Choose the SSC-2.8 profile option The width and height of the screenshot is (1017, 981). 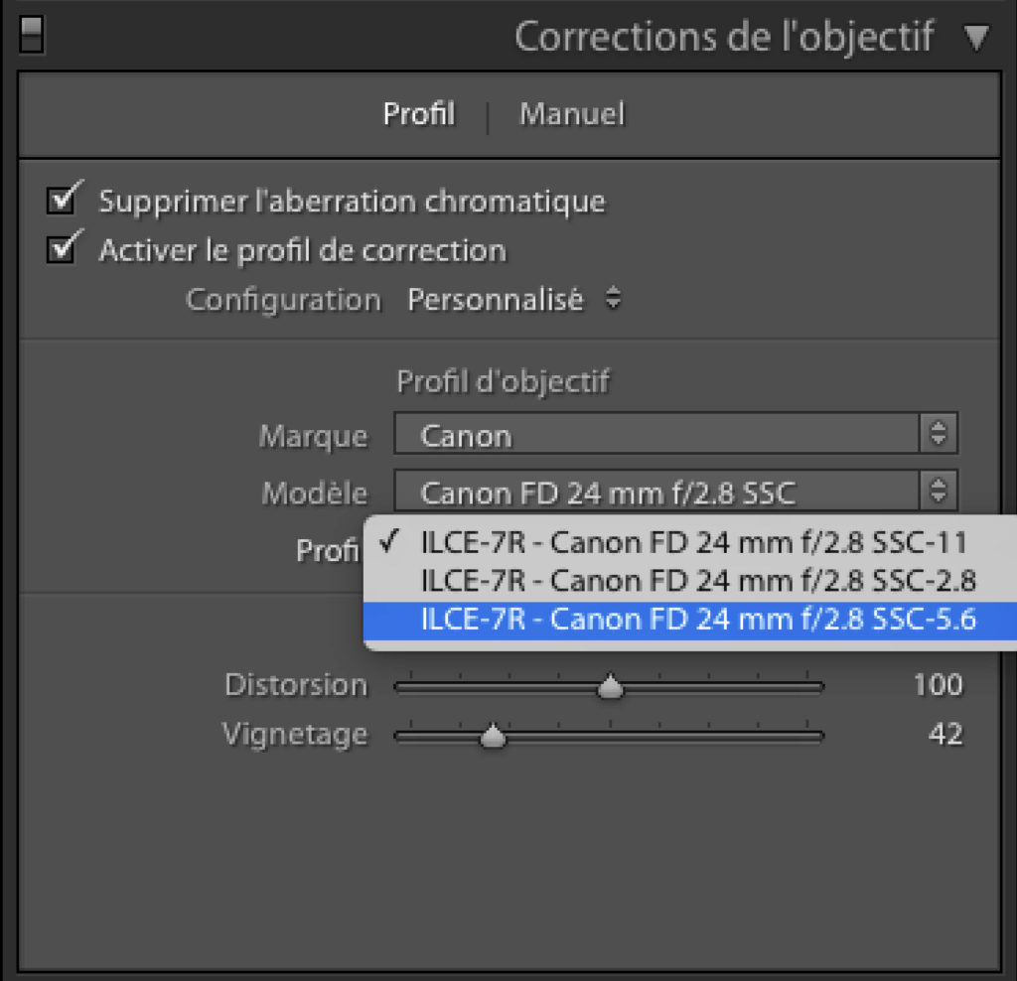(x=698, y=580)
